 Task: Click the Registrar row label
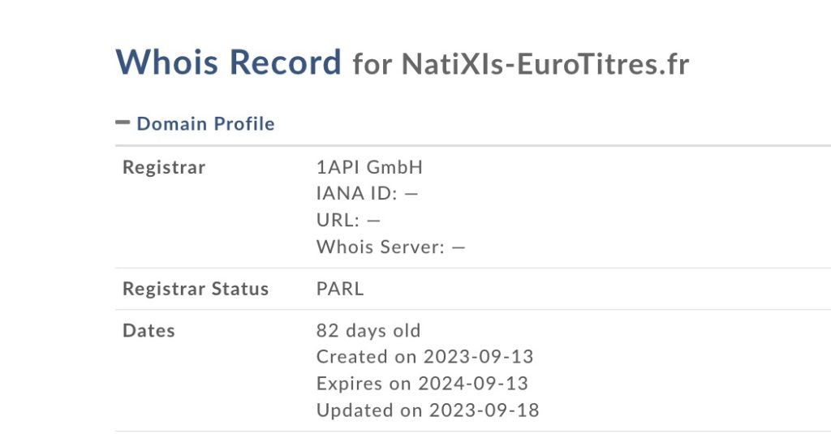(x=164, y=167)
